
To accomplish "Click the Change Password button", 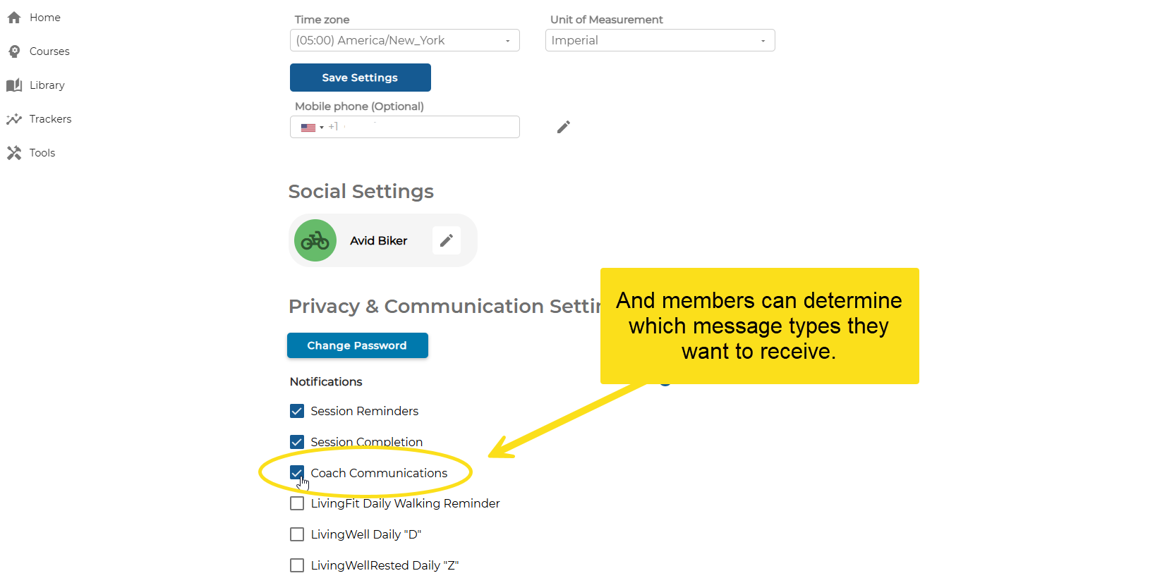I will click(357, 345).
